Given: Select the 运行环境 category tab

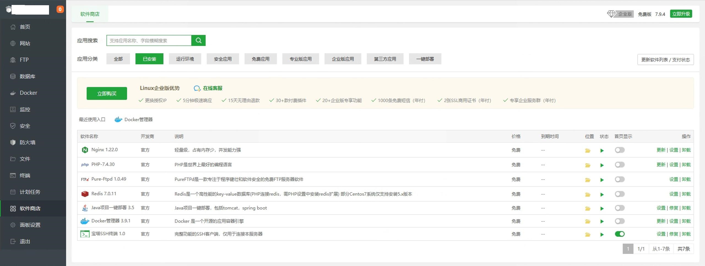Looking at the screenshot, I should point(185,59).
